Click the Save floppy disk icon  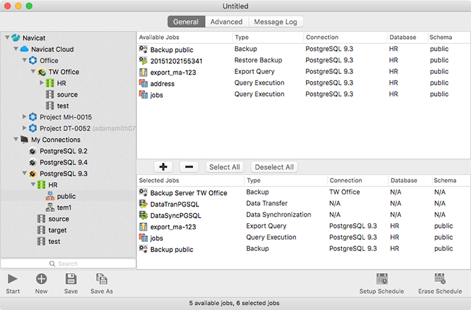coord(71,279)
